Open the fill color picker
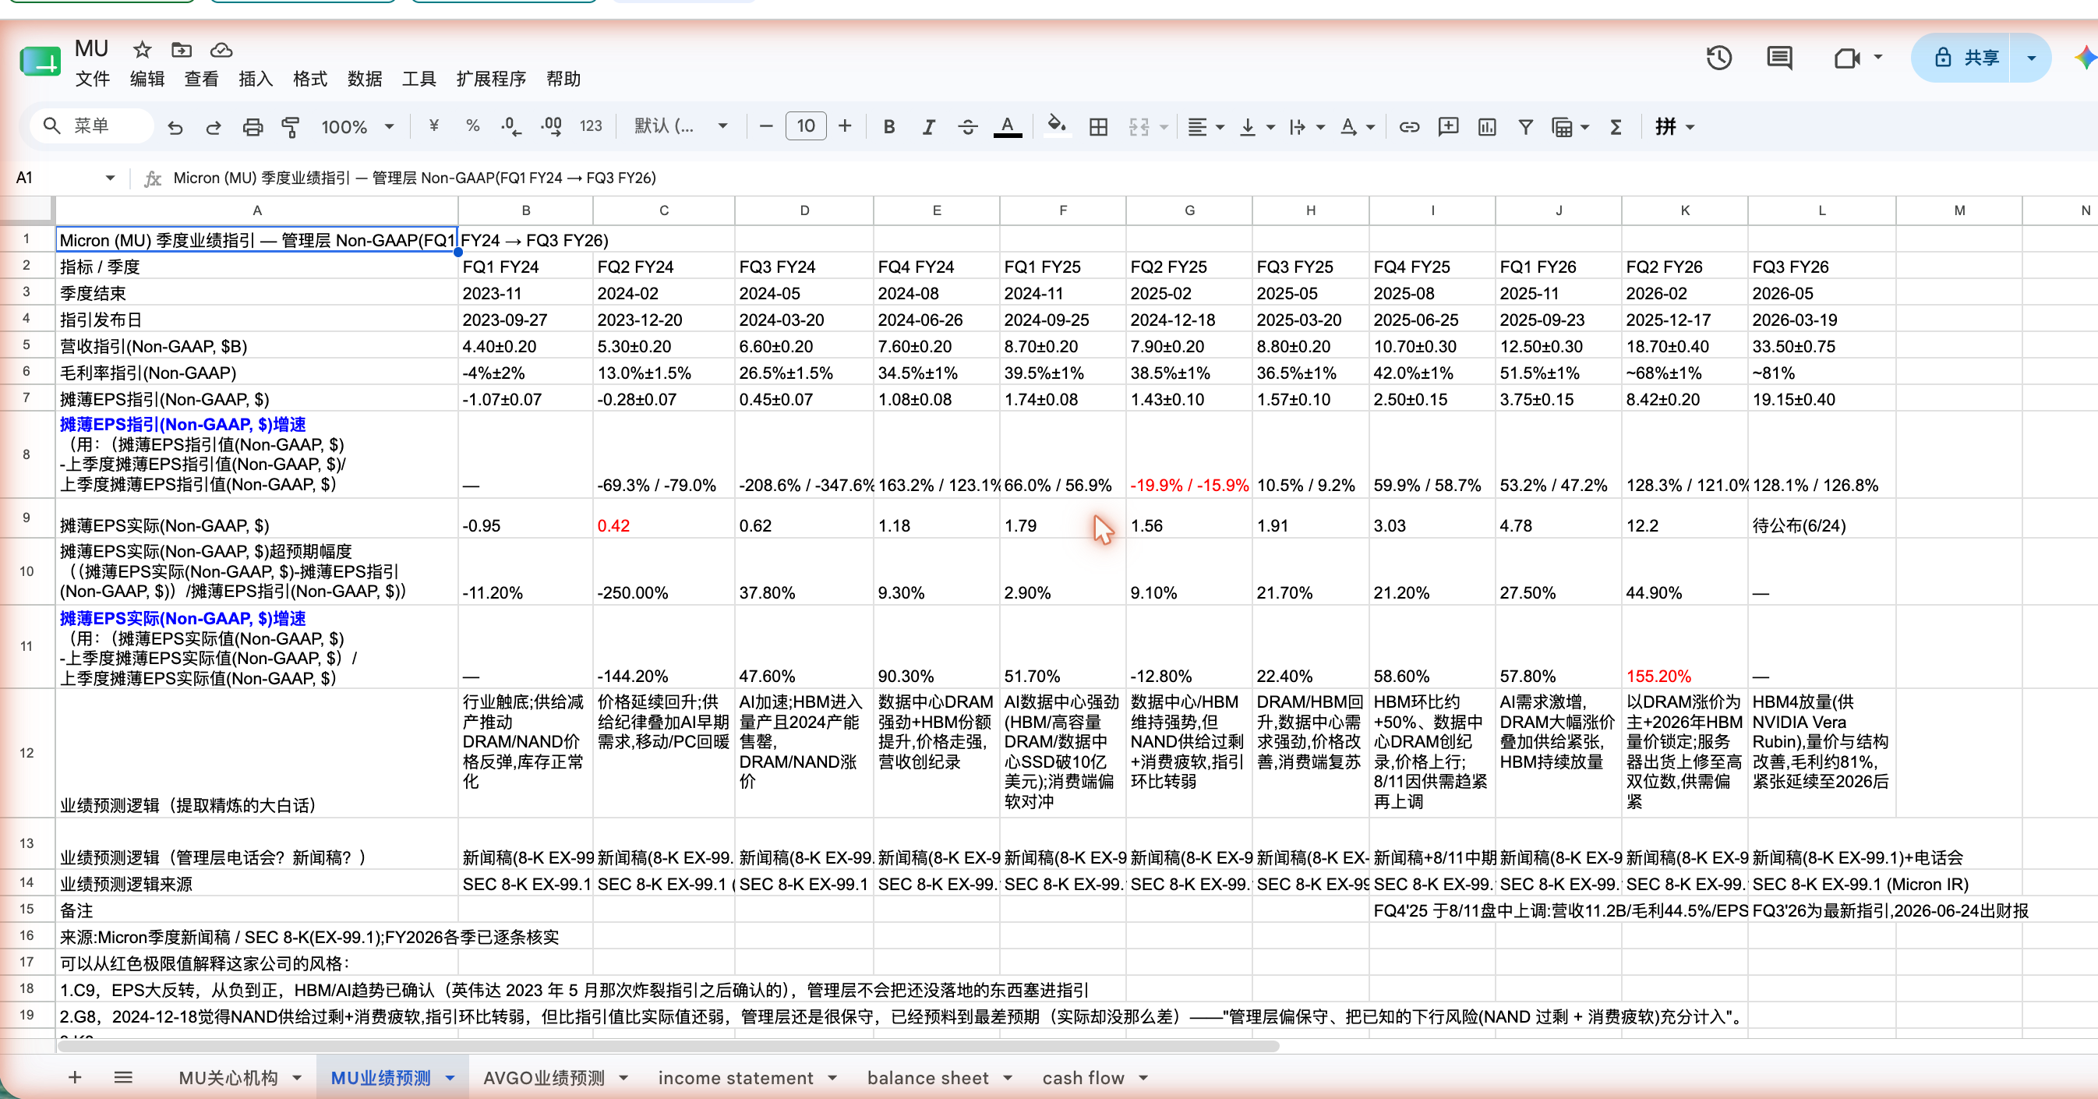Viewport: 2098px width, 1099px height. [x=1056, y=126]
